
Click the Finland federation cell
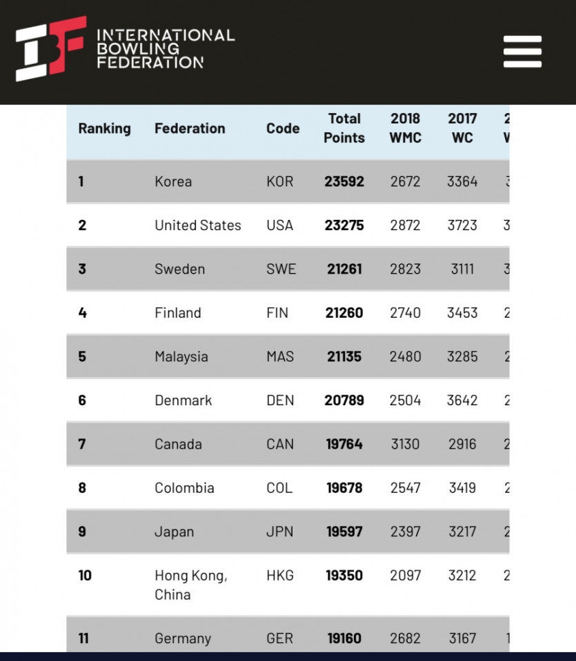point(178,313)
